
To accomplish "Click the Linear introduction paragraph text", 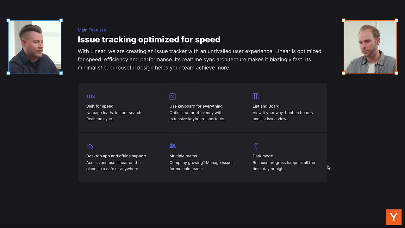I will pyautogui.click(x=199, y=60).
